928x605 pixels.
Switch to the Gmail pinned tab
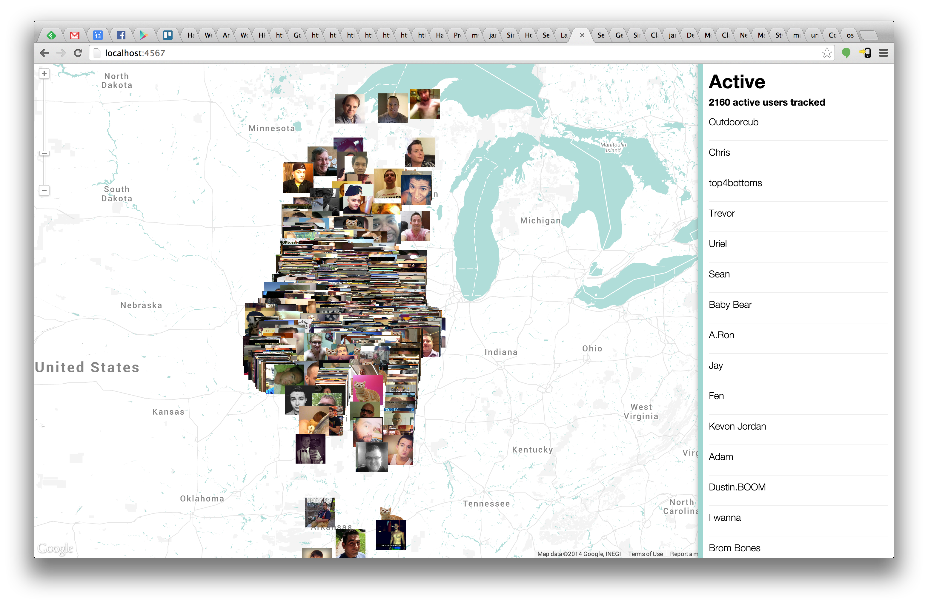(x=74, y=36)
